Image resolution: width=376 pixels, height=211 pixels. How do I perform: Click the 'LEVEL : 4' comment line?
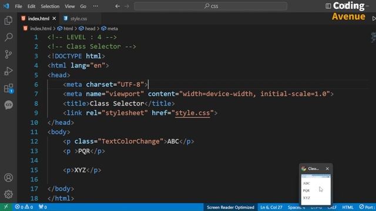82,37
